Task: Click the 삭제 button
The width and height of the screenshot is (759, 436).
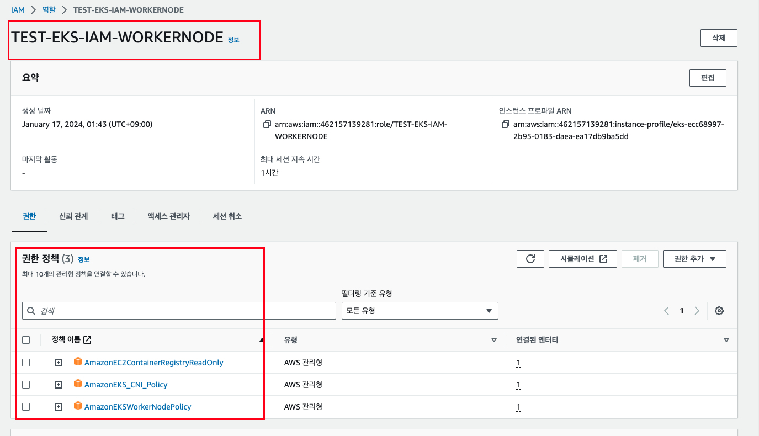Action: [x=719, y=38]
